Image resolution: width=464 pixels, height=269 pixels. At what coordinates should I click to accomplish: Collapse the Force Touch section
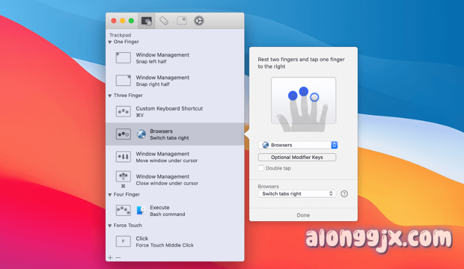point(110,226)
